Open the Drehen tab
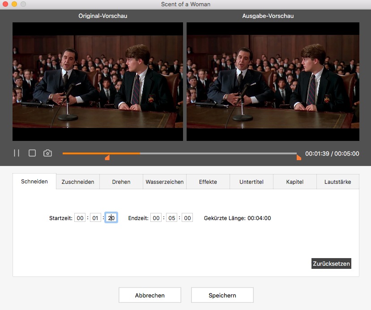The image size is (371, 310). pyautogui.click(x=121, y=182)
